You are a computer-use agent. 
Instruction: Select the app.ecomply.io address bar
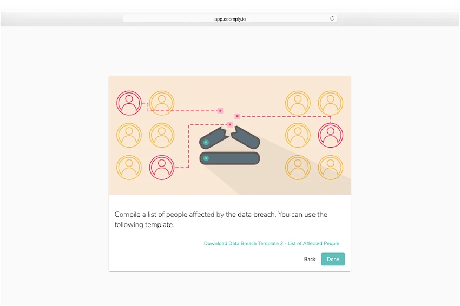tap(229, 19)
